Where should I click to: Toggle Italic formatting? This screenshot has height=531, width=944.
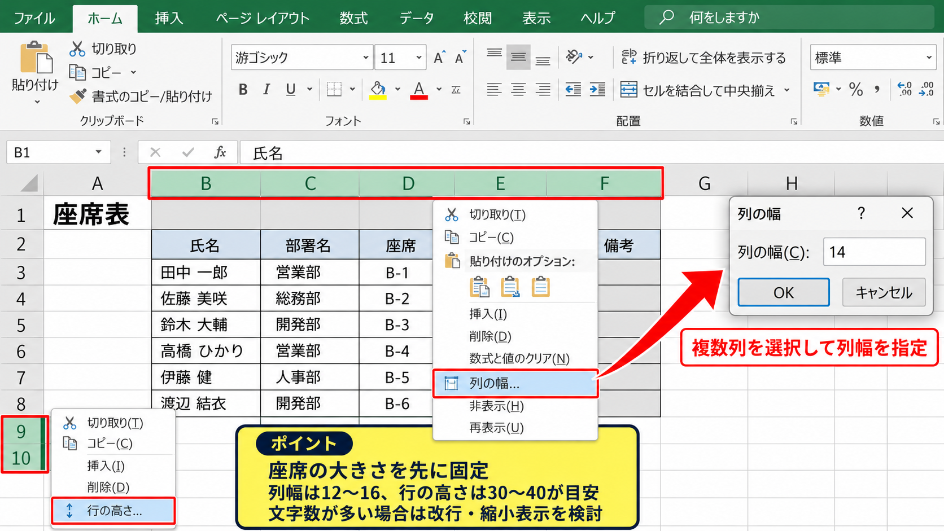[266, 90]
